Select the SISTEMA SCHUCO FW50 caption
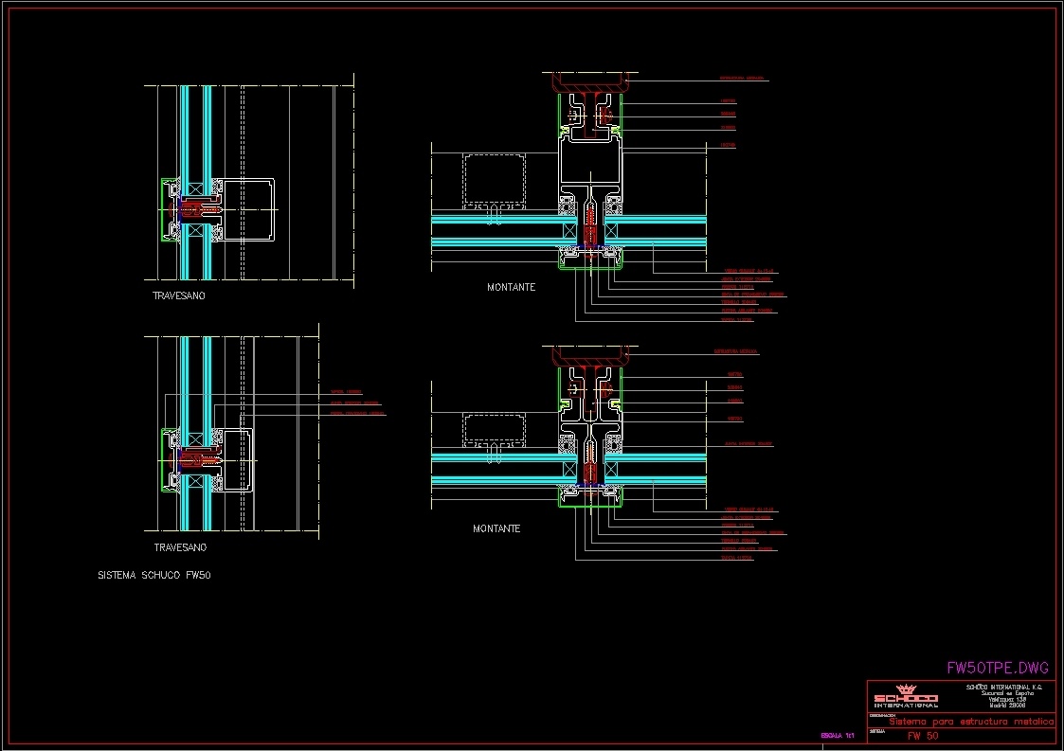 [155, 574]
